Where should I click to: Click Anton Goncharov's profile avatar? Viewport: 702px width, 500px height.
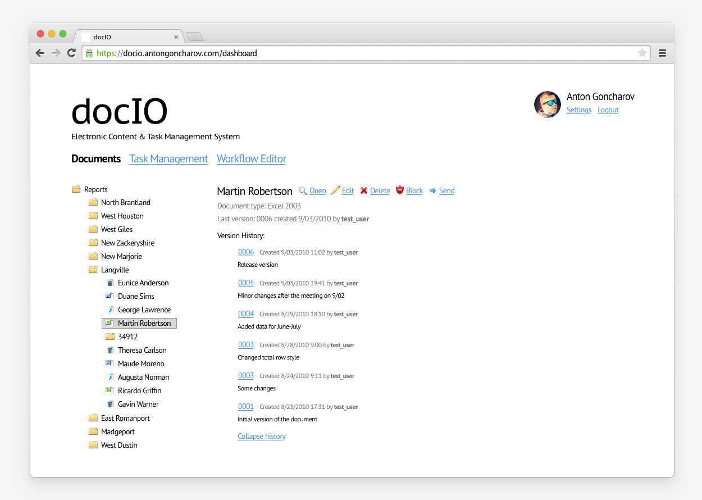click(547, 104)
